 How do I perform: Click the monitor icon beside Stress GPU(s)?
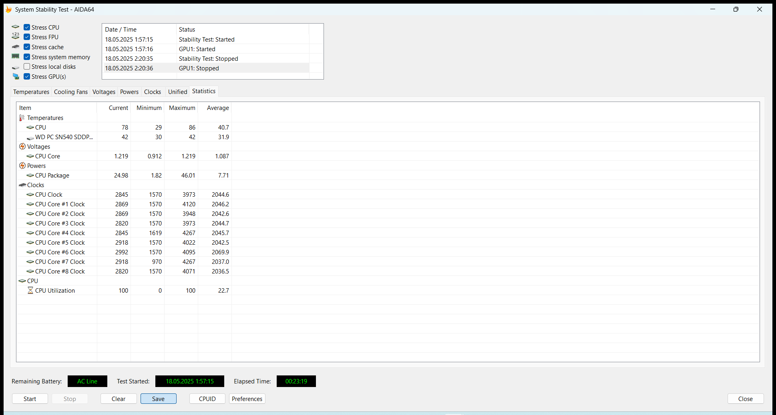point(16,76)
